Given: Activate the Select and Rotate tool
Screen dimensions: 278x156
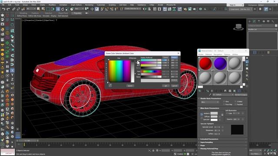Looking at the screenshot, I should (x=63, y=9).
